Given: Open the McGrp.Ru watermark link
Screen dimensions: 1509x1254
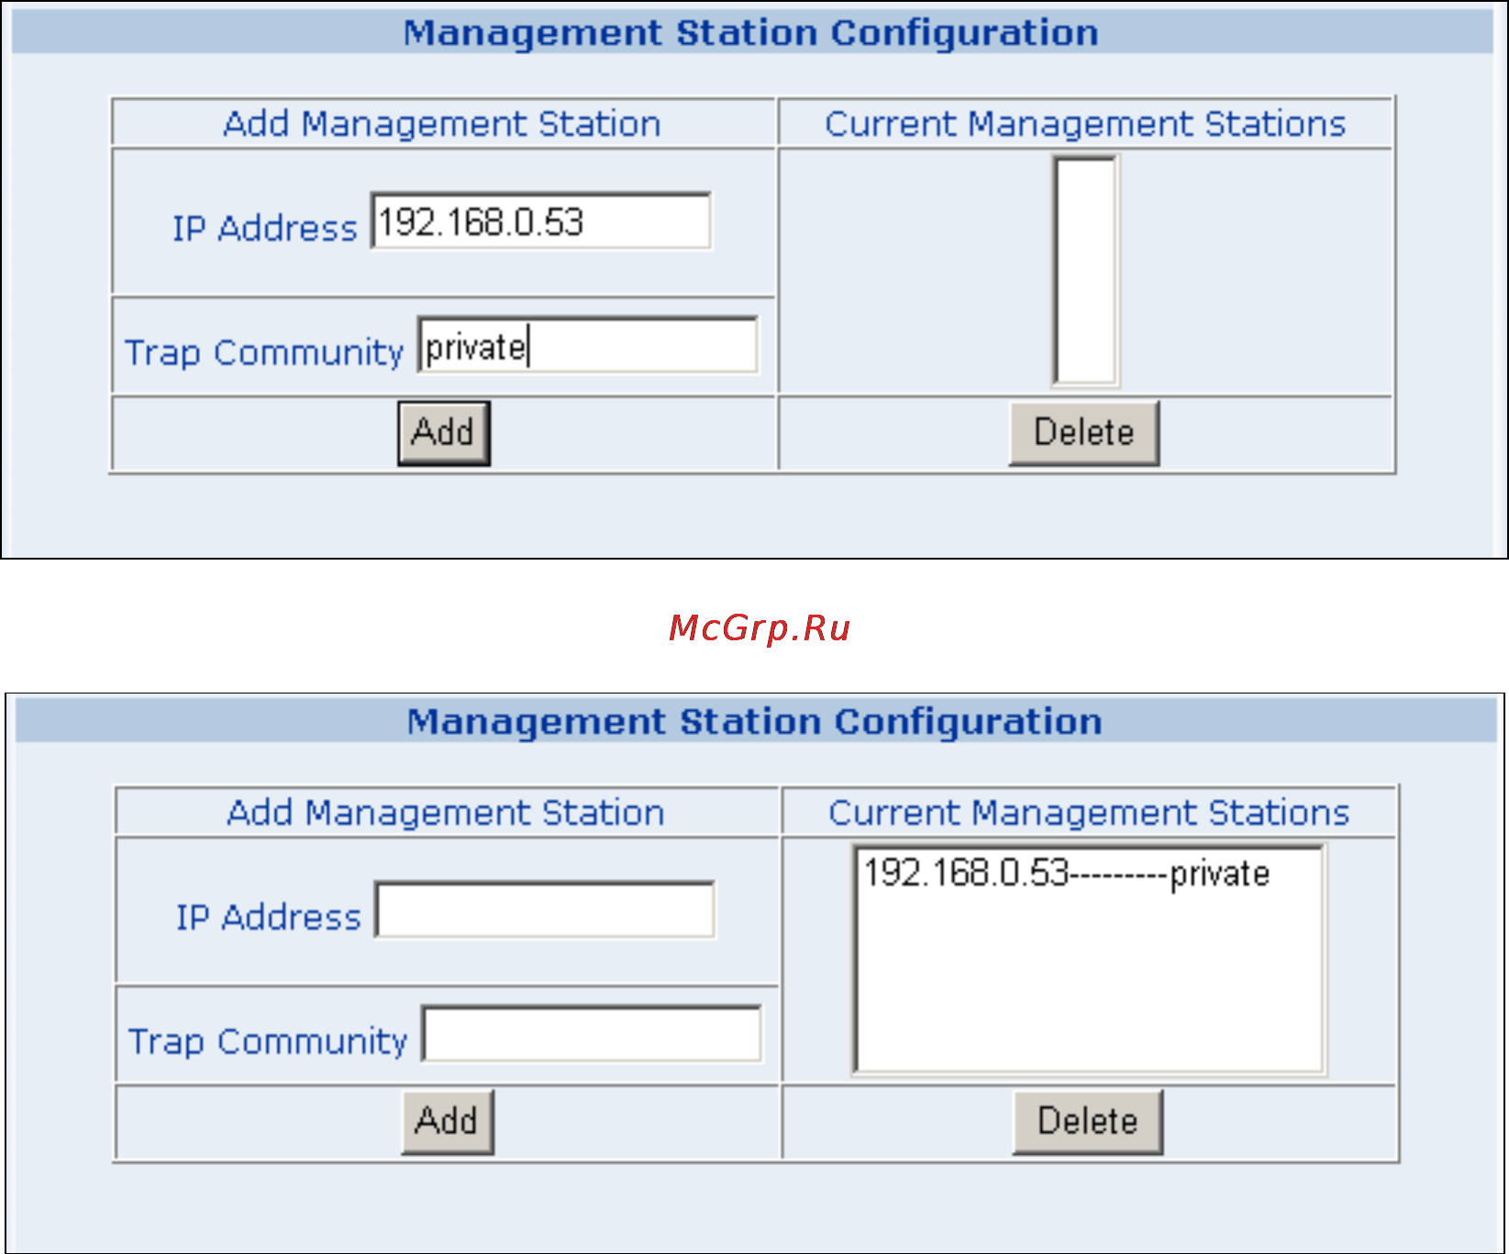Looking at the screenshot, I should 759,627.
